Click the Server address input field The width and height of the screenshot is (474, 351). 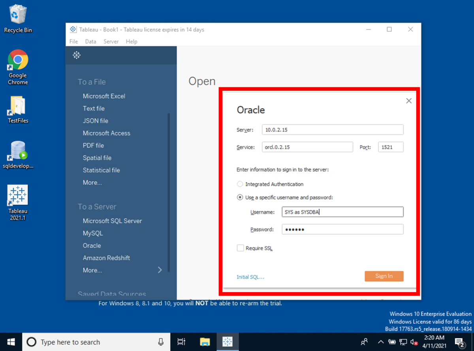point(333,130)
